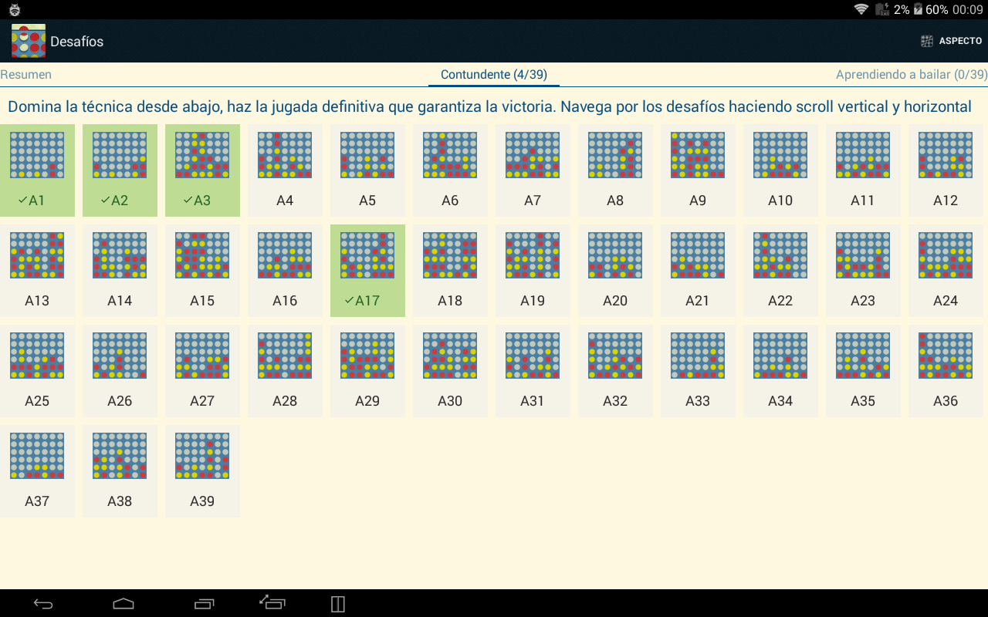Open challenge A4 board
Screen dimensions: 988x617
pos(285,170)
